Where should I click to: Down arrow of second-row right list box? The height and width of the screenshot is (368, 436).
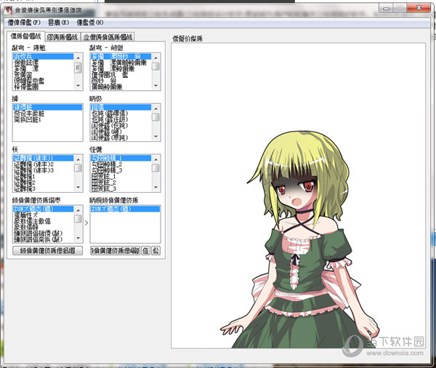coord(156,137)
